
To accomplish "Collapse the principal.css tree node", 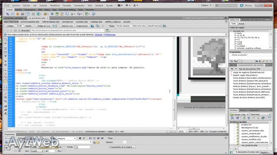I will point(232,31).
